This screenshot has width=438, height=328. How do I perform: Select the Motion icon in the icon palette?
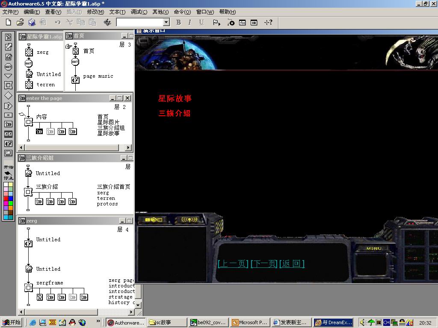(9, 47)
